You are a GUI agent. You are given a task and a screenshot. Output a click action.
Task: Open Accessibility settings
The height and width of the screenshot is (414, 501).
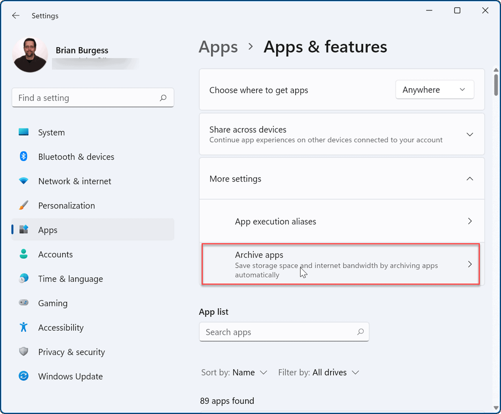click(x=23, y=327)
